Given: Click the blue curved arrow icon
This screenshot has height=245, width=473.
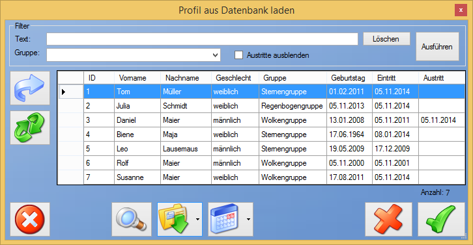Looking at the screenshot, I should tap(30, 88).
